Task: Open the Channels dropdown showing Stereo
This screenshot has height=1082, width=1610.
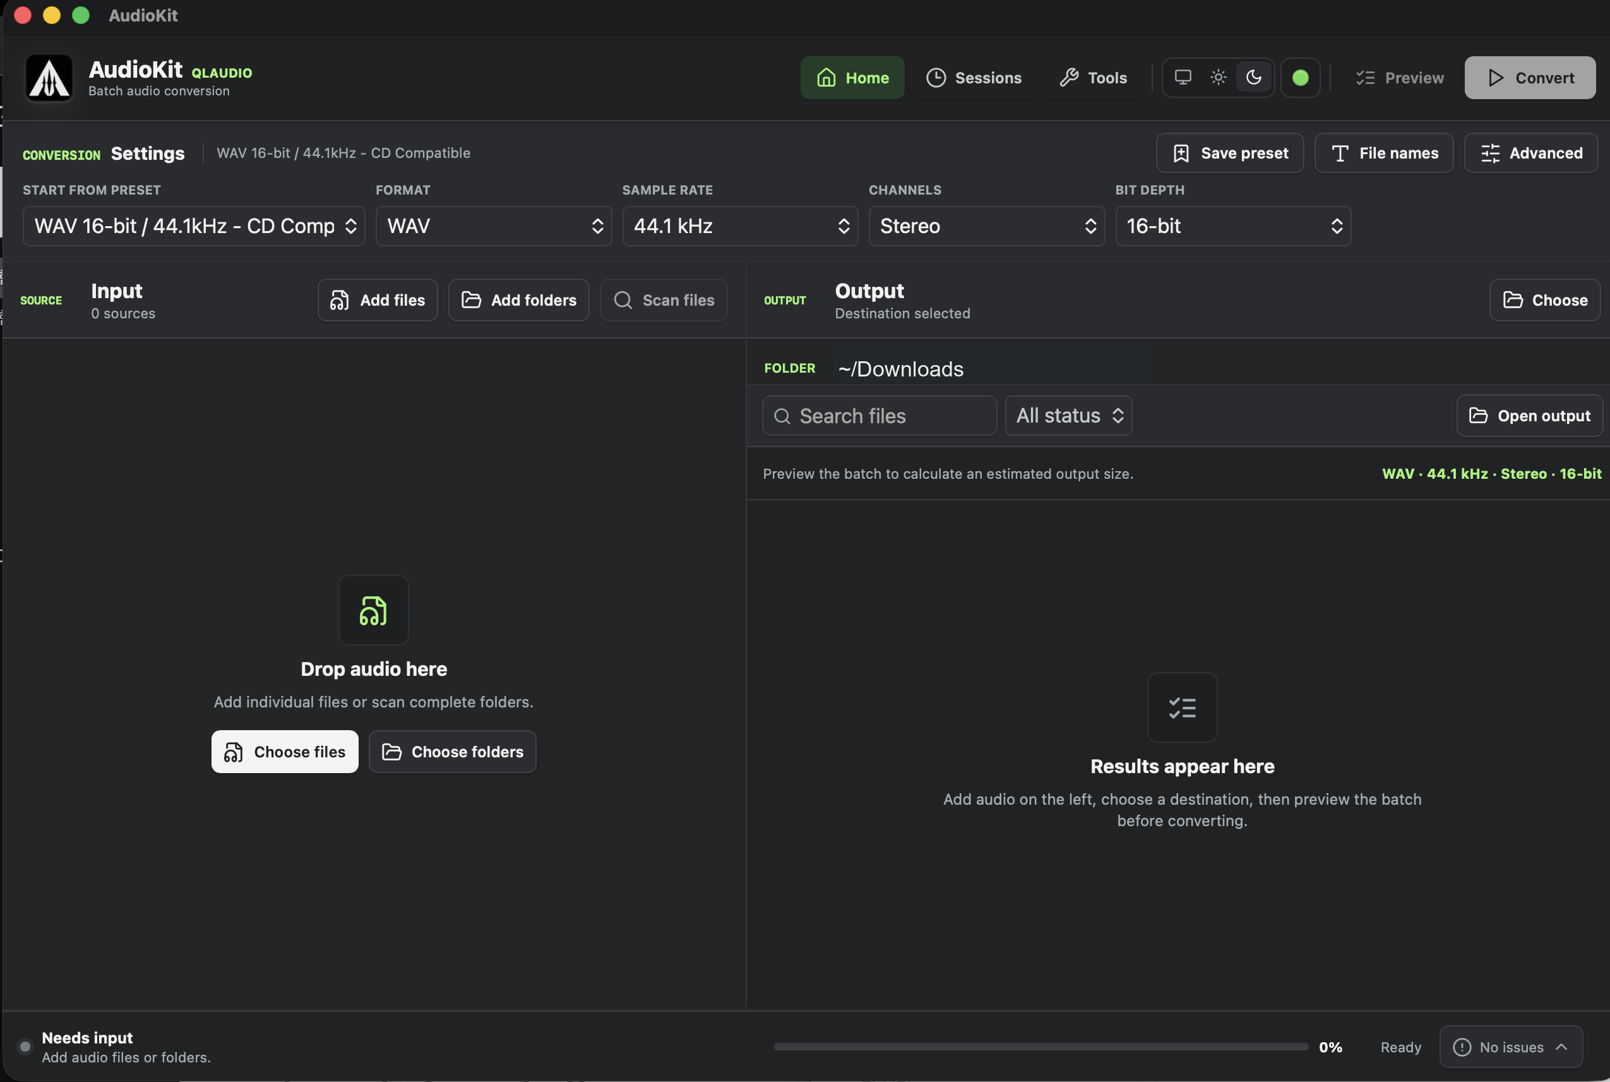Action: point(986,226)
